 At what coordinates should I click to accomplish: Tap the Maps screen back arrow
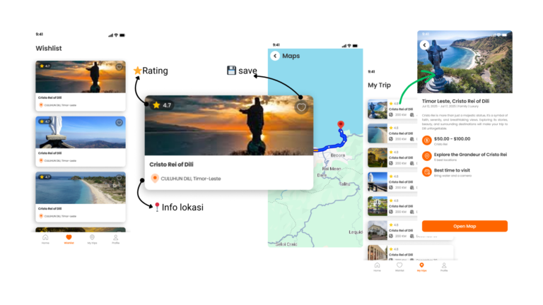(275, 56)
